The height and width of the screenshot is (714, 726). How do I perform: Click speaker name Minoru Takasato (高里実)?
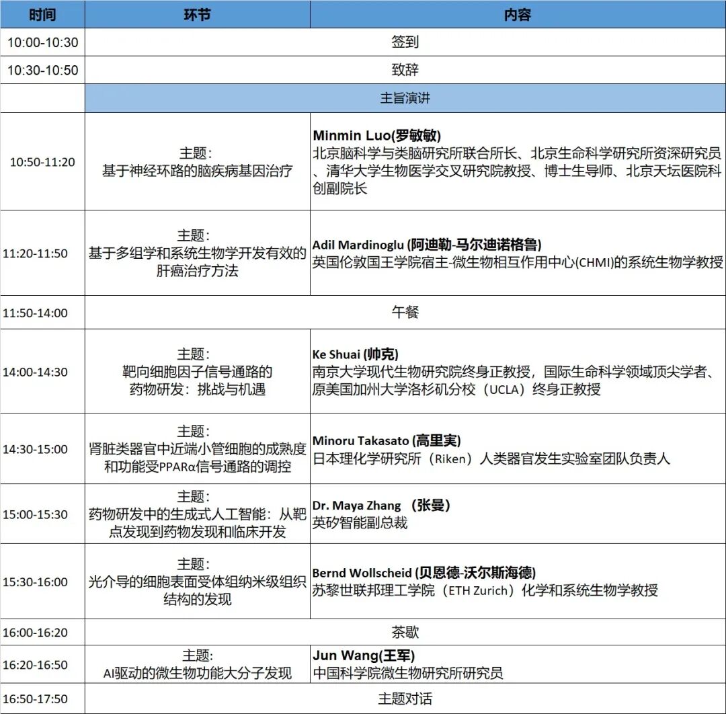point(387,440)
